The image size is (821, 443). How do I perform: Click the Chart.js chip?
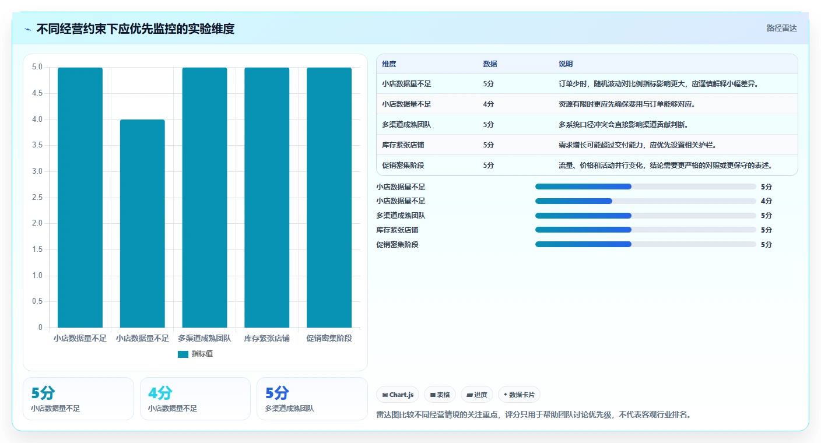398,395
